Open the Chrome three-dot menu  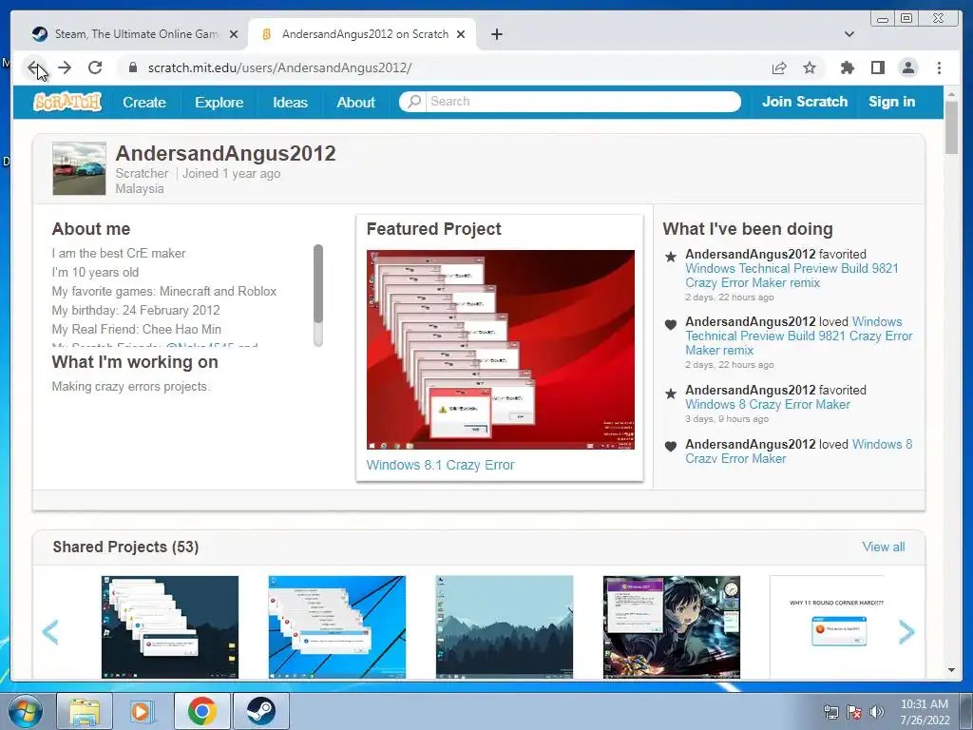tap(939, 67)
